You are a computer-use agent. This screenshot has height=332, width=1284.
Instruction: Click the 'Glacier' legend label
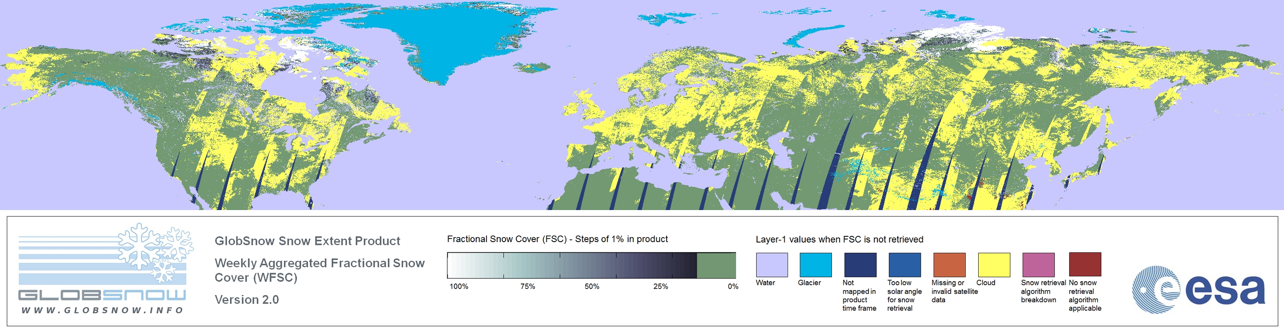(x=809, y=283)
